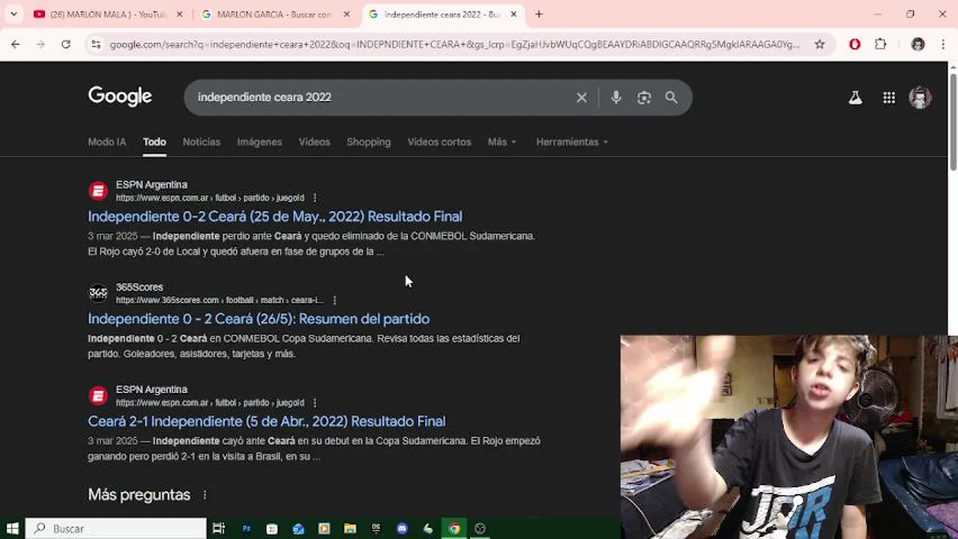Open Outlook from the taskbar

[298, 529]
